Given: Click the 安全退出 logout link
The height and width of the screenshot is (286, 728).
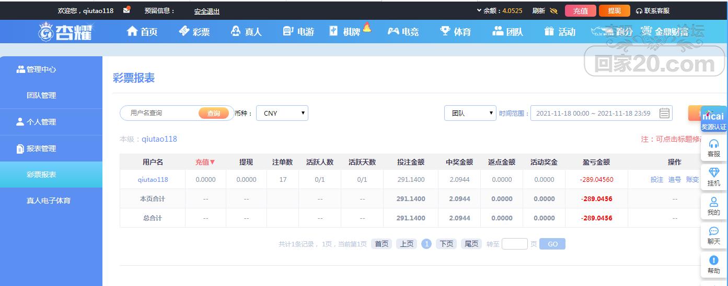Looking at the screenshot, I should [207, 11].
